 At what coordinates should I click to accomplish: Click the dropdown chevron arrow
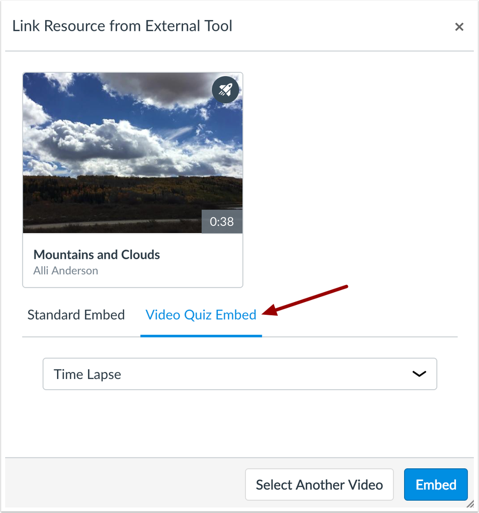pyautogui.click(x=419, y=374)
